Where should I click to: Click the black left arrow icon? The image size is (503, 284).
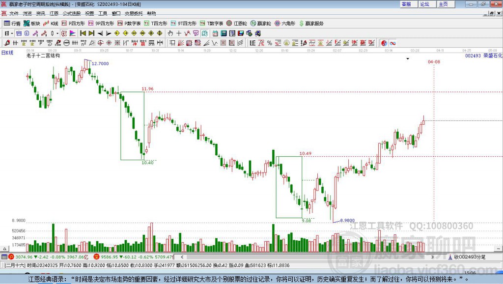pyautogui.click(x=100, y=33)
